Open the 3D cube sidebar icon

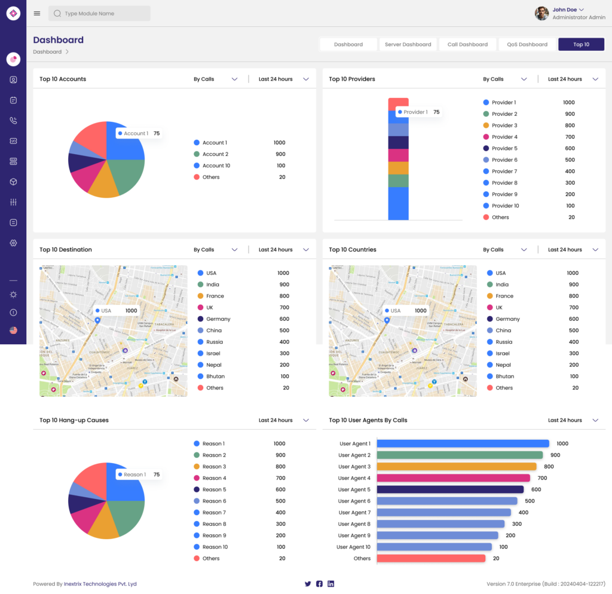[x=13, y=182]
